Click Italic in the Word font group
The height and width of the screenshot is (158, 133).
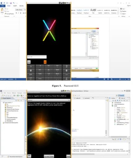[x=18, y=13]
